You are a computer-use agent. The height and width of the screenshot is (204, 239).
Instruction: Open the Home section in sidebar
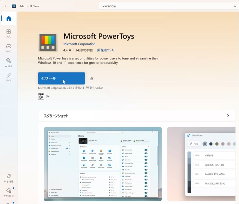point(9,18)
